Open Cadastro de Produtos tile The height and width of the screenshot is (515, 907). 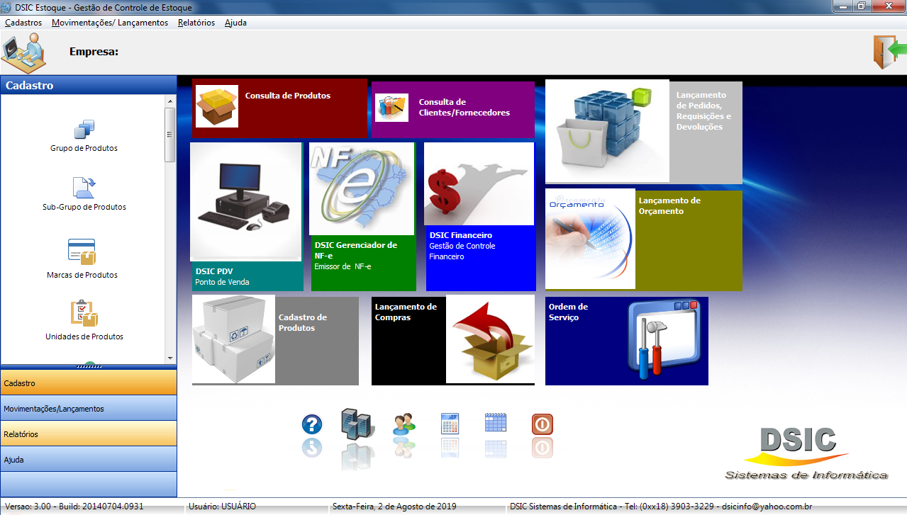point(275,340)
